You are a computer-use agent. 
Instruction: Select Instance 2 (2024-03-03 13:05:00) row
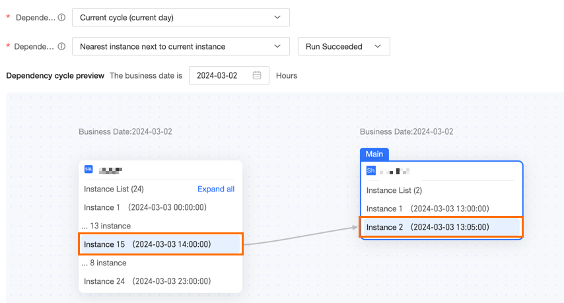coord(442,227)
